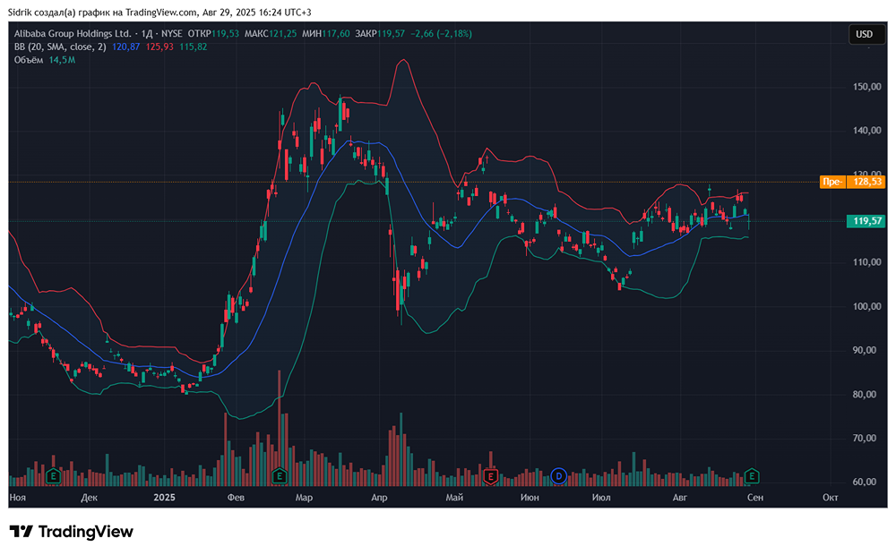Click the Апр label on the time axis
896x555 pixels.
[378, 495]
